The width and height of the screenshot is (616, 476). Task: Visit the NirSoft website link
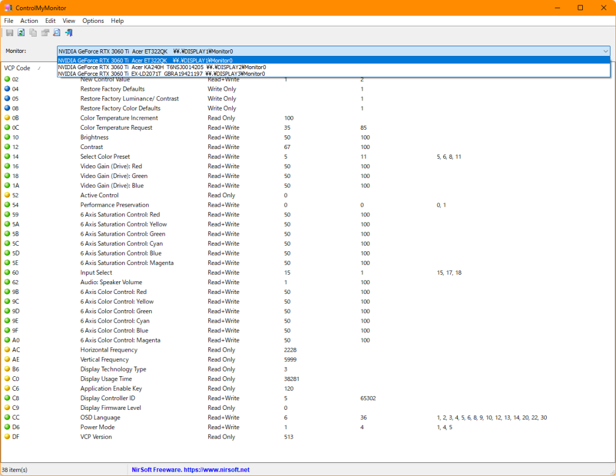click(x=191, y=469)
